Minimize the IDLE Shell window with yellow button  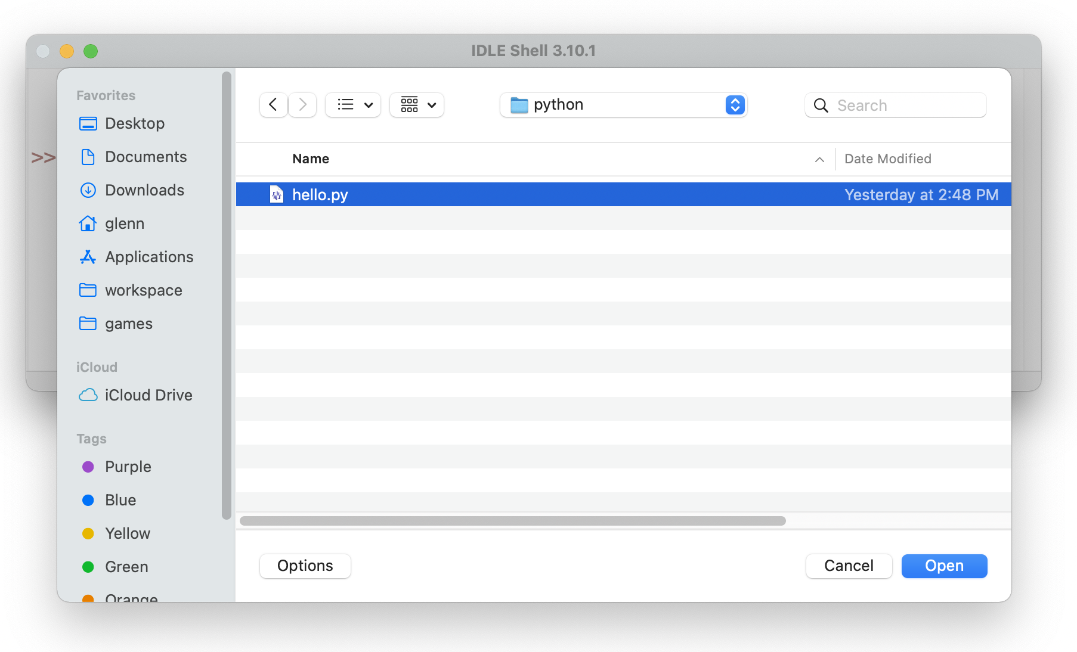click(67, 51)
